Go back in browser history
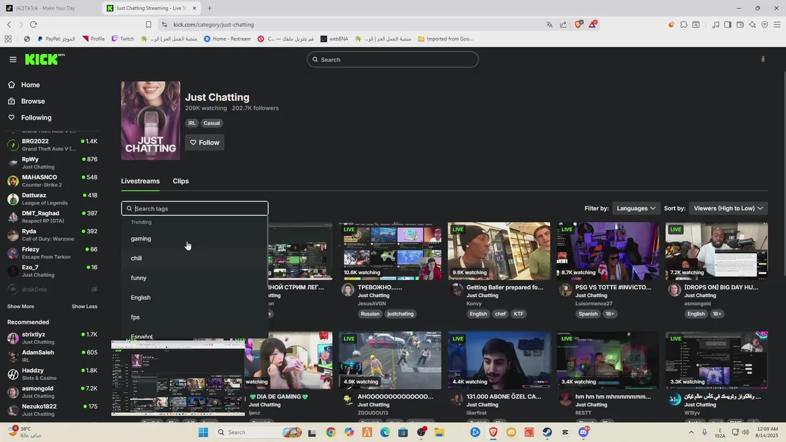The image size is (786, 442). click(9, 25)
